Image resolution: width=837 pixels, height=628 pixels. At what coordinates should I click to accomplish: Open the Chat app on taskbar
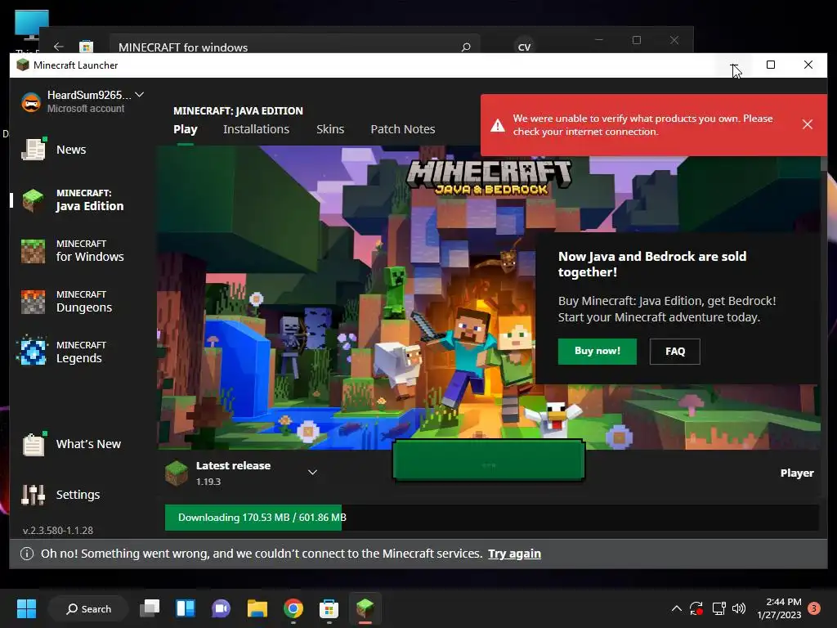221,608
